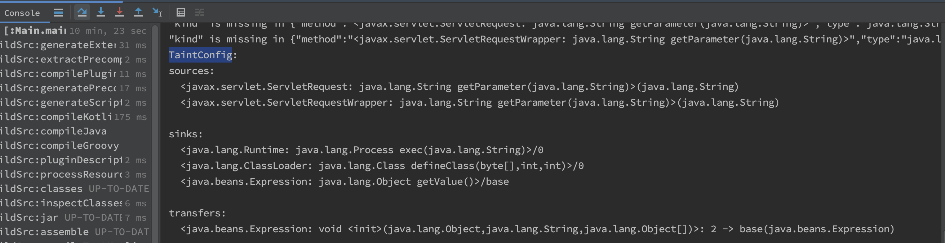
Task: Click the filter-lines icon beside Console tab
Action: pyautogui.click(x=58, y=12)
